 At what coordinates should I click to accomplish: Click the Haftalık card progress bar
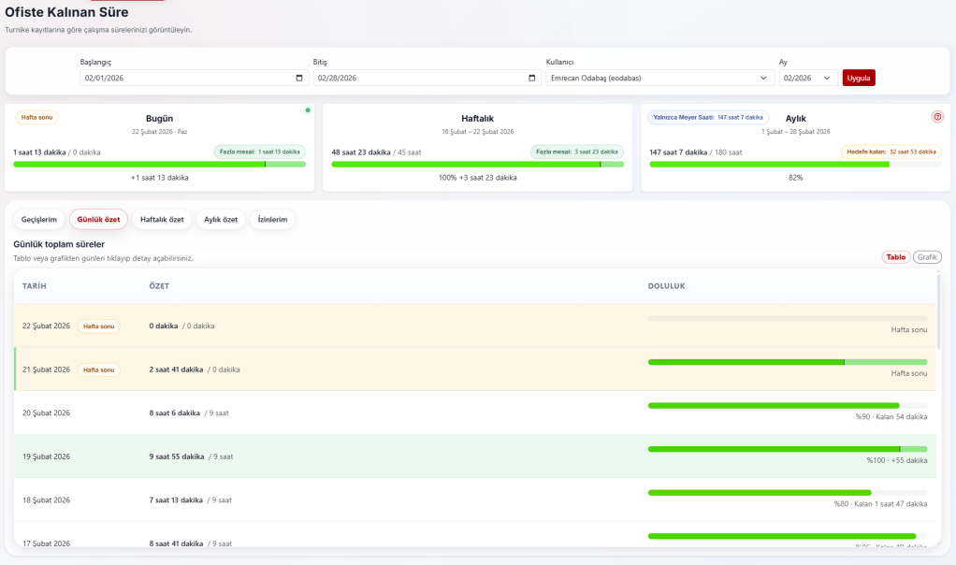tap(477, 164)
